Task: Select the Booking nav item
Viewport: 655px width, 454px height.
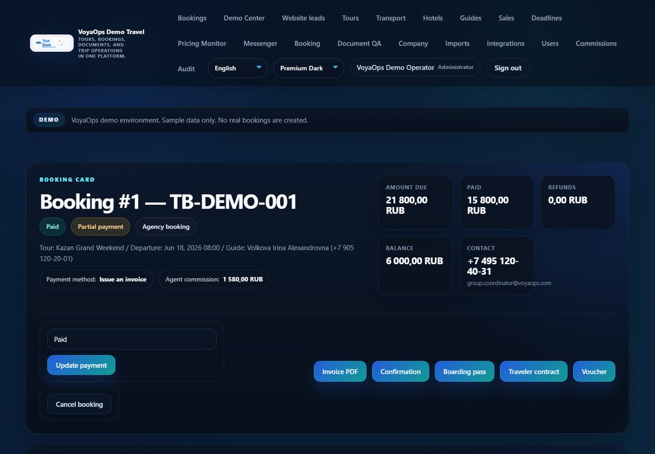Action: coord(307,43)
